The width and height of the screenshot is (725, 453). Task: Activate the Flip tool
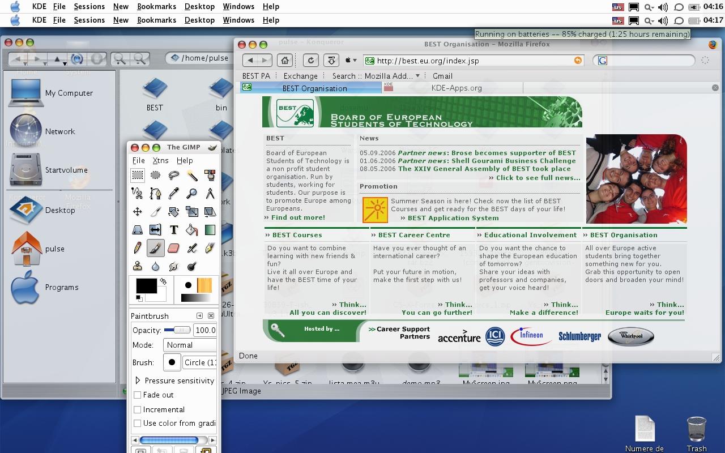155,229
